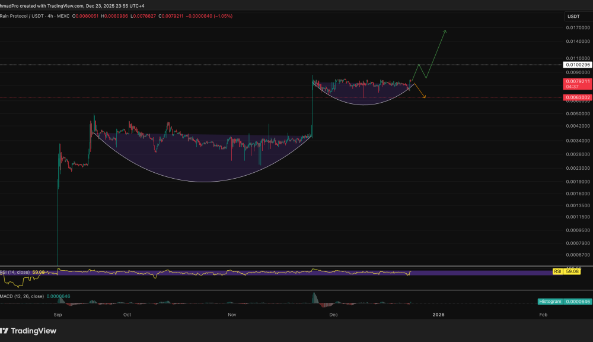Click the red change percentage −1.05%
The width and height of the screenshot is (593, 342).
point(224,17)
